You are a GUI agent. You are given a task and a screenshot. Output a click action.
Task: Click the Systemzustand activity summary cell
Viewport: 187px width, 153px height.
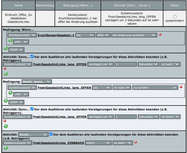[x=132, y=18]
